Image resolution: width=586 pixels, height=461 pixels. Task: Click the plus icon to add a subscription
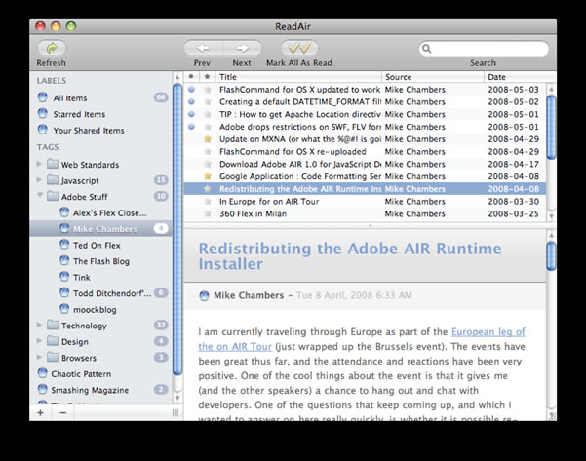coord(40,412)
